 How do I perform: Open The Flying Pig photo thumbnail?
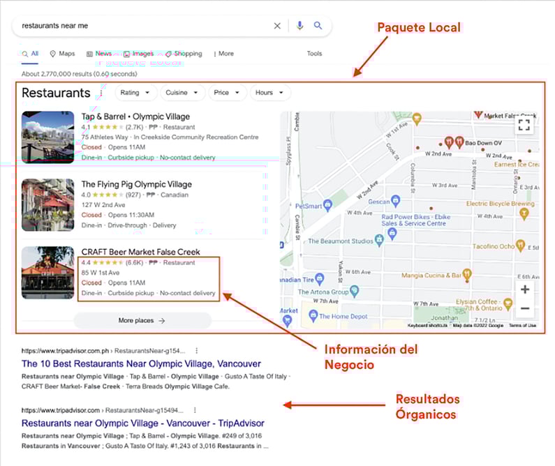click(x=47, y=205)
